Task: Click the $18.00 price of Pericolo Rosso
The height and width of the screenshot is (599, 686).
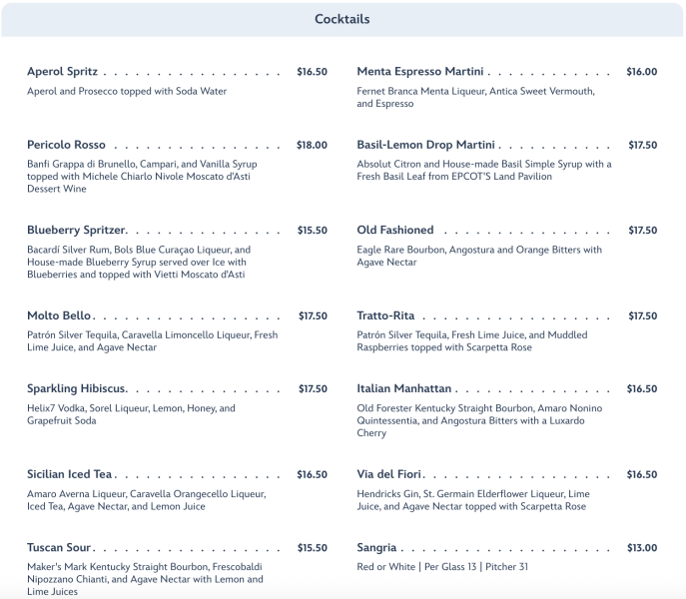Action: pos(312,145)
